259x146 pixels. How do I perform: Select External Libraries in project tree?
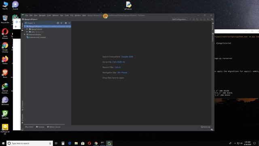34,34
